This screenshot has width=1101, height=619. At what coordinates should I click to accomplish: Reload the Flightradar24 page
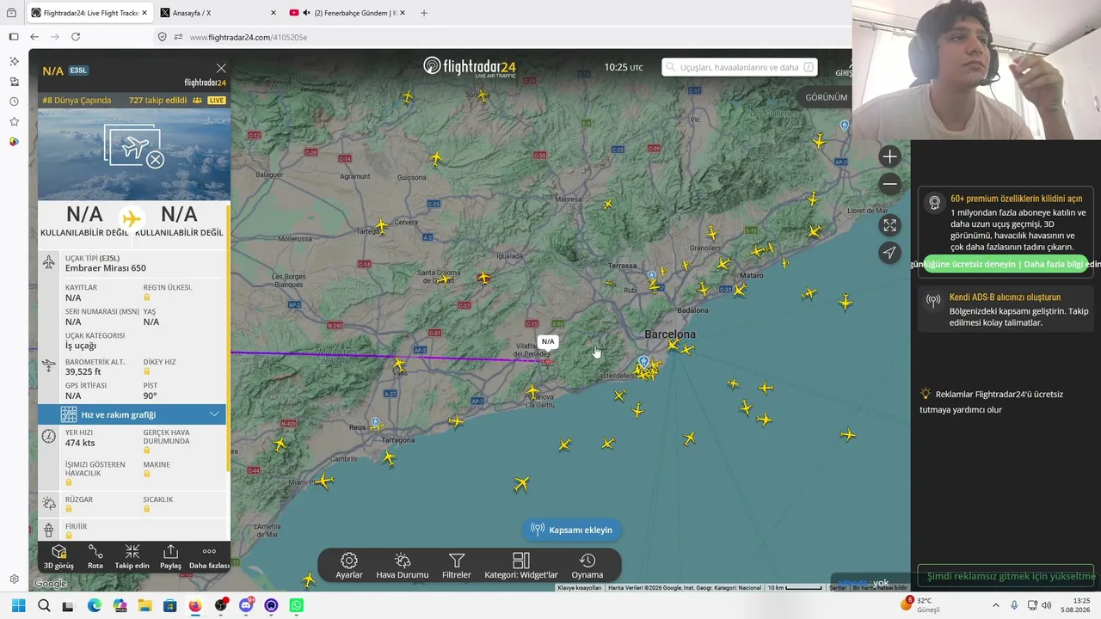point(76,37)
